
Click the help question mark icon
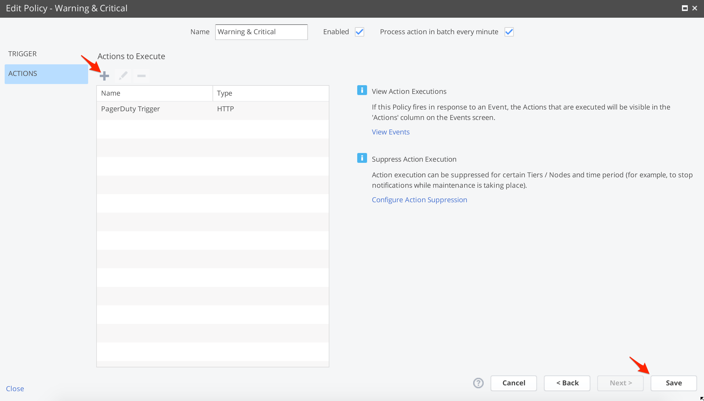478,383
